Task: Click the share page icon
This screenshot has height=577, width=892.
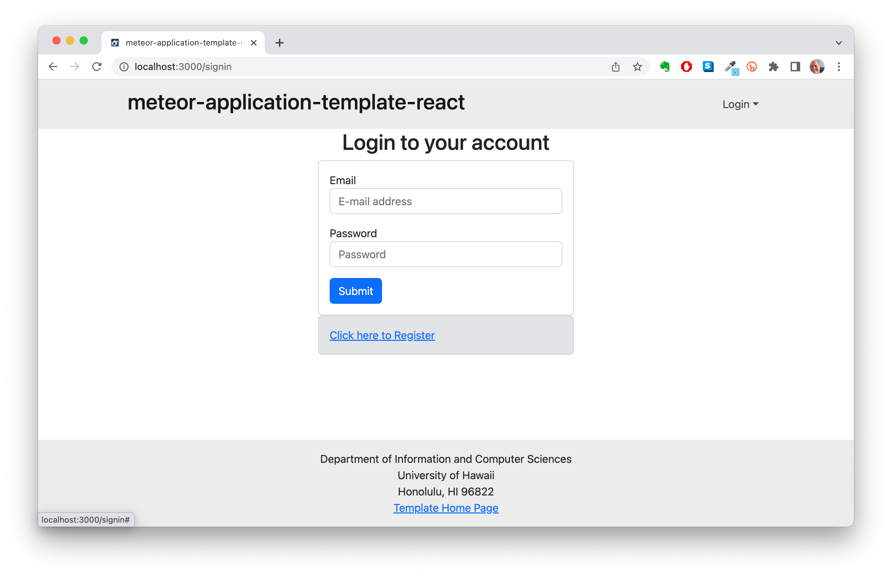Action: click(615, 67)
